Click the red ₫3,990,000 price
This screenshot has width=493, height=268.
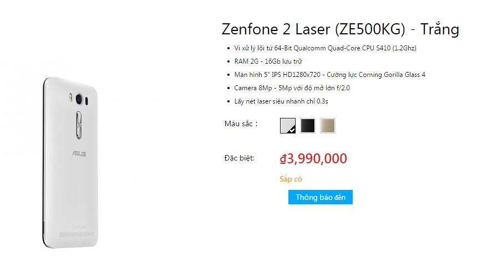(x=313, y=159)
